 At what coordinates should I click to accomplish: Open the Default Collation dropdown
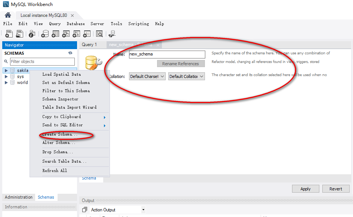[185, 76]
